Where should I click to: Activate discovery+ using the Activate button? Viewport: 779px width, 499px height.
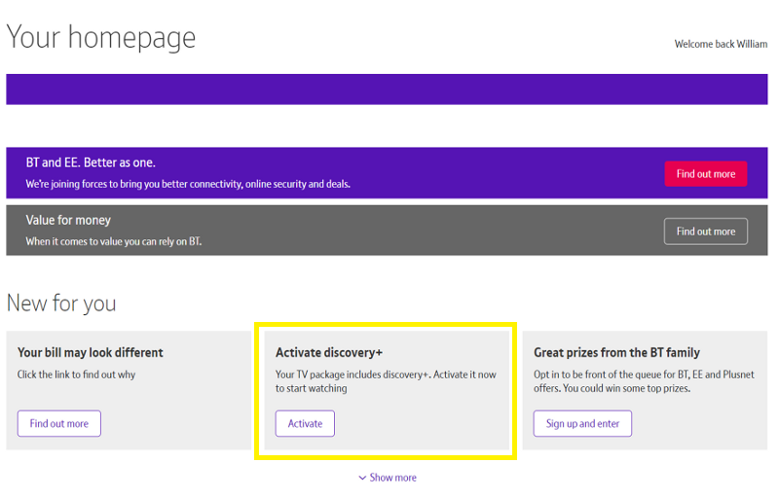(x=305, y=423)
